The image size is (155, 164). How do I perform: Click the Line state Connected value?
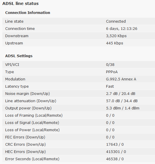pos(116,21)
